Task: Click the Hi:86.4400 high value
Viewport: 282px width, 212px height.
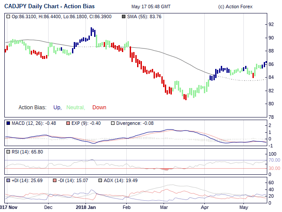Action: point(50,17)
